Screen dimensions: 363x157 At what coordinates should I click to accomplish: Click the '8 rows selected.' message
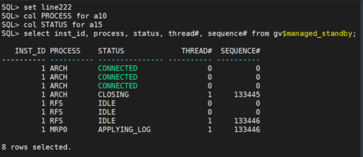click(x=37, y=147)
